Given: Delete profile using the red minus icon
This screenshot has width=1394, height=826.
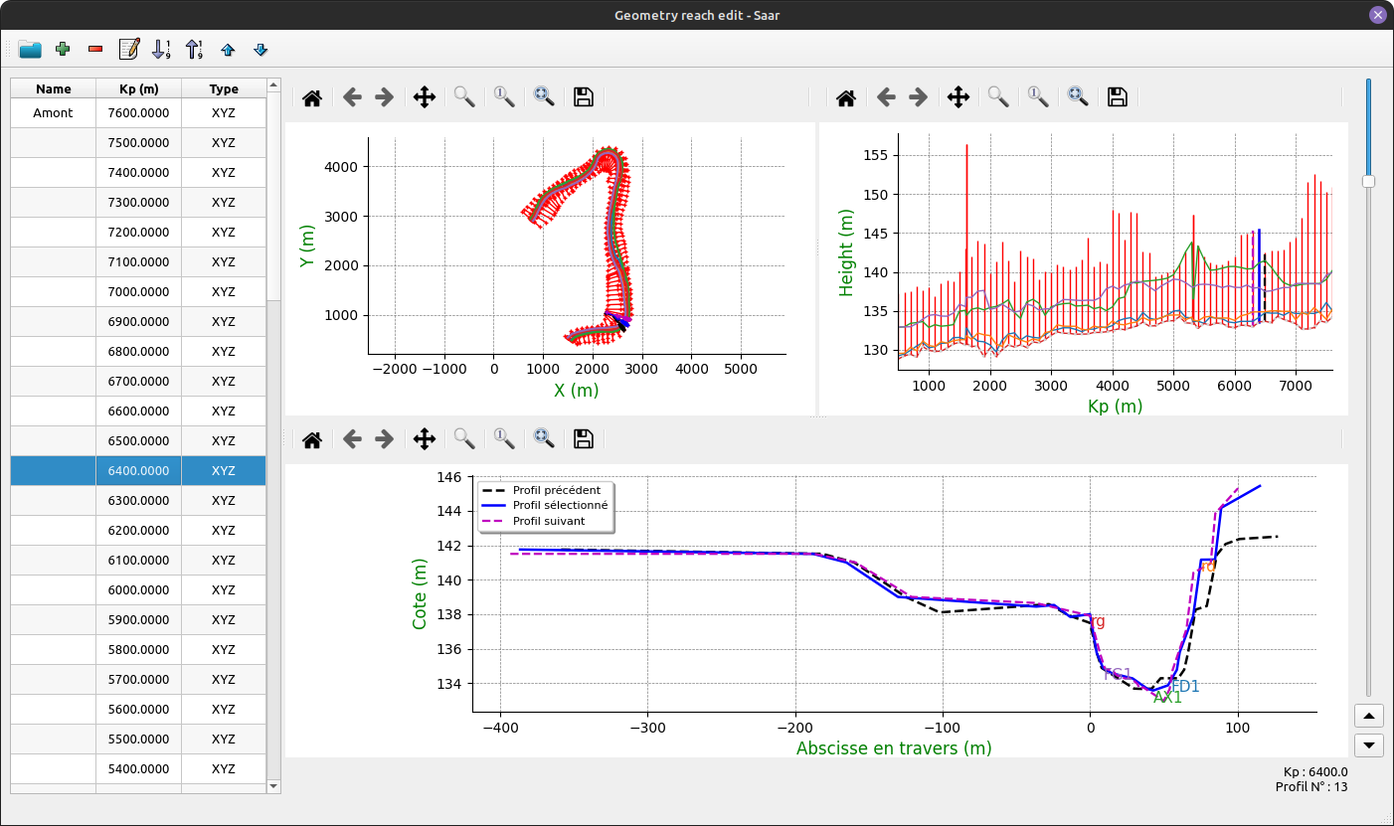Looking at the screenshot, I should tap(95, 49).
